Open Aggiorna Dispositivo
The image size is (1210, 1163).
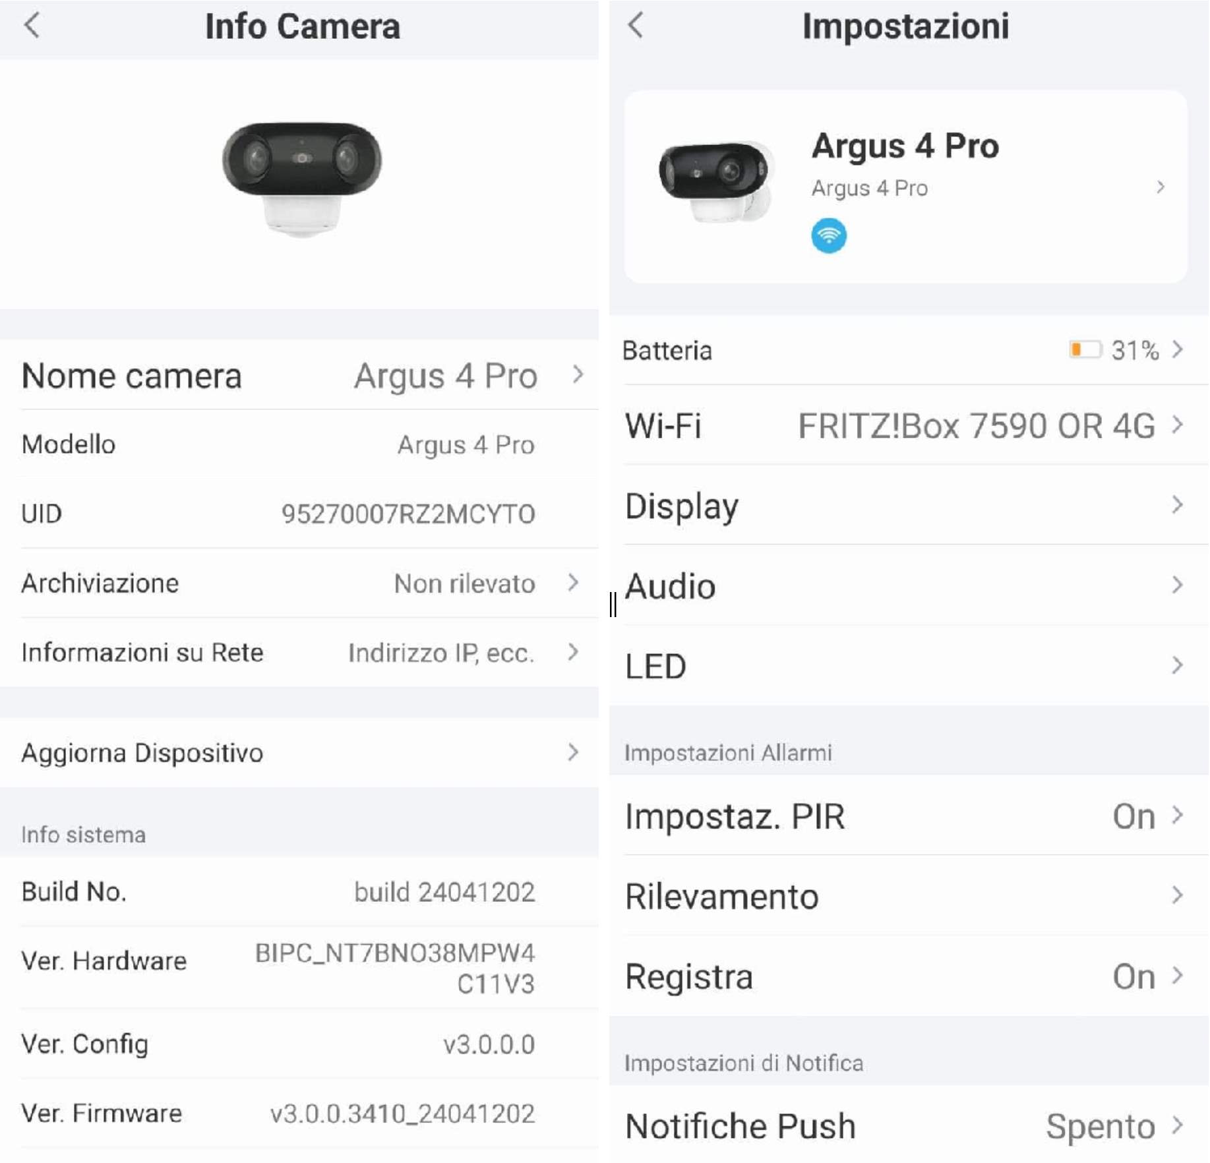click(x=297, y=752)
